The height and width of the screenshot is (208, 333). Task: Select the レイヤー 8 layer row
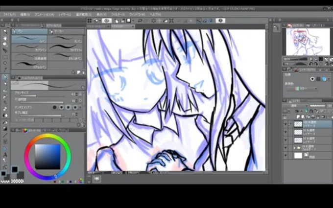pyautogui.click(x=309, y=132)
